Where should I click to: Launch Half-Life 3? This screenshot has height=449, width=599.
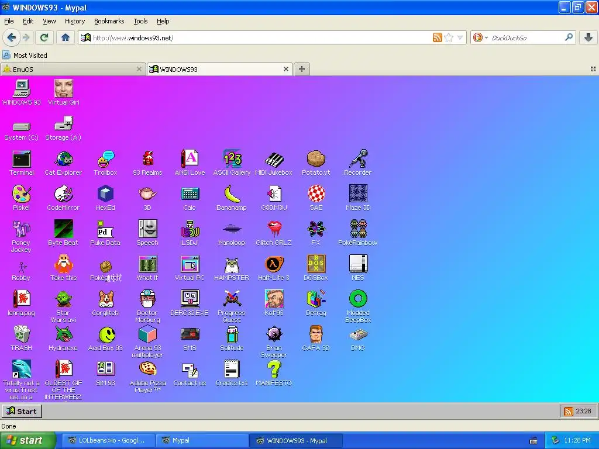tap(274, 268)
